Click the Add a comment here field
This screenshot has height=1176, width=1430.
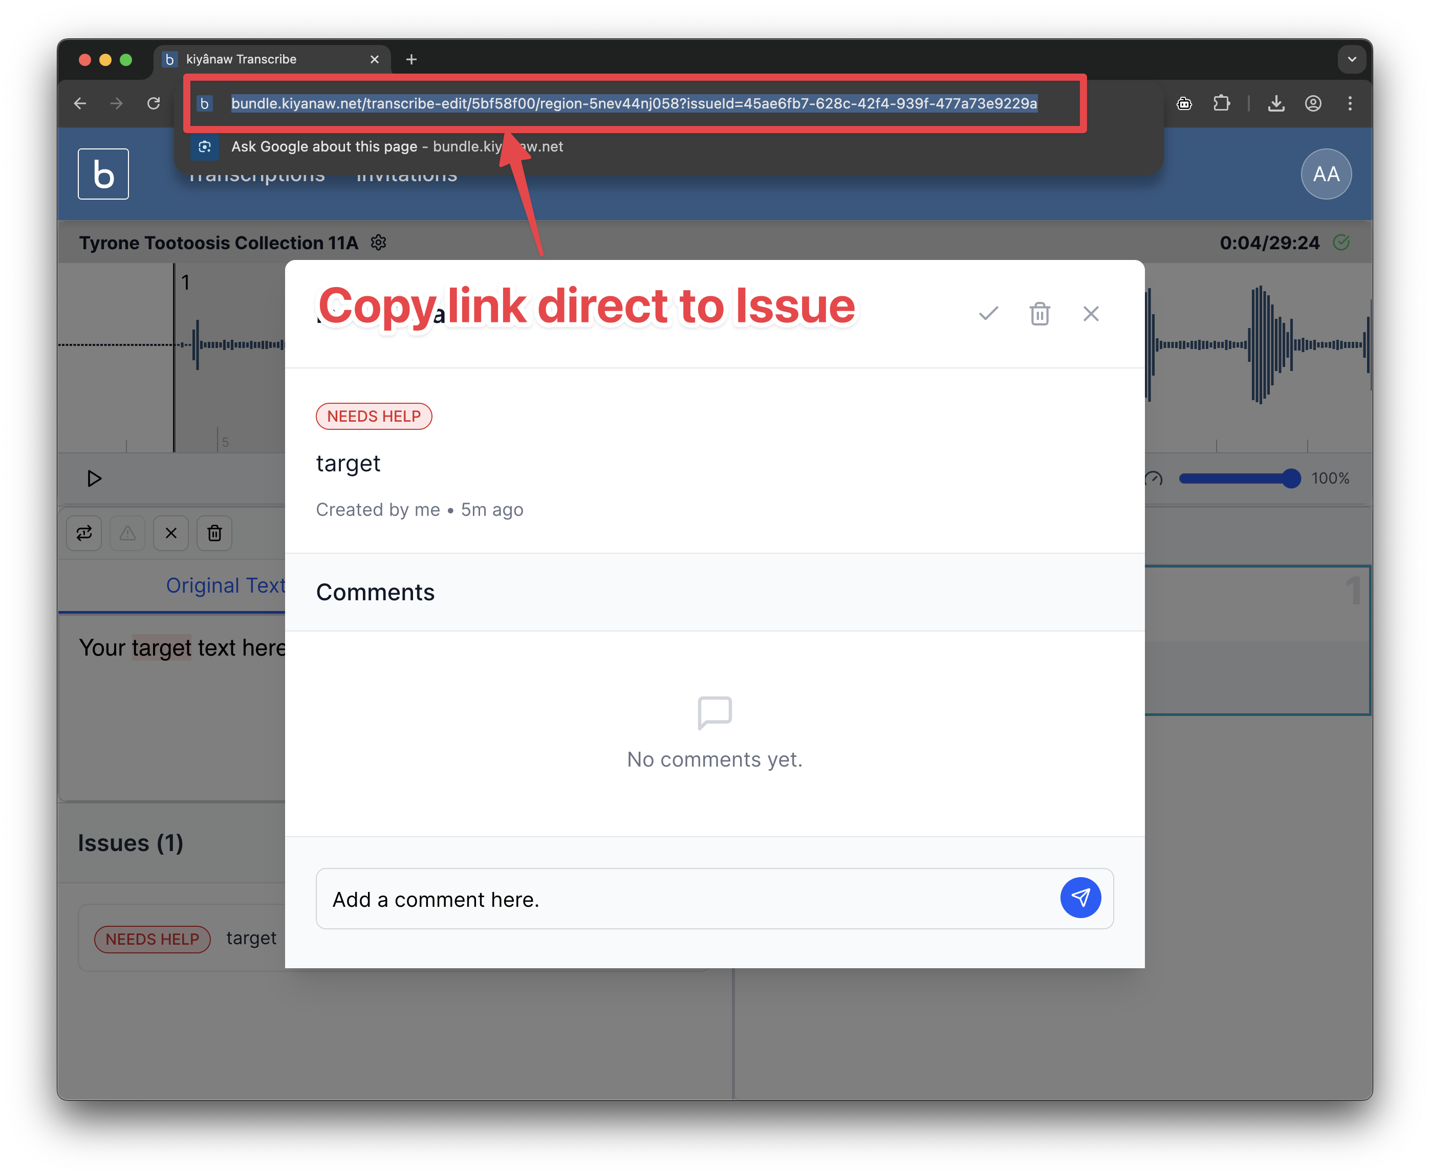click(x=610, y=899)
